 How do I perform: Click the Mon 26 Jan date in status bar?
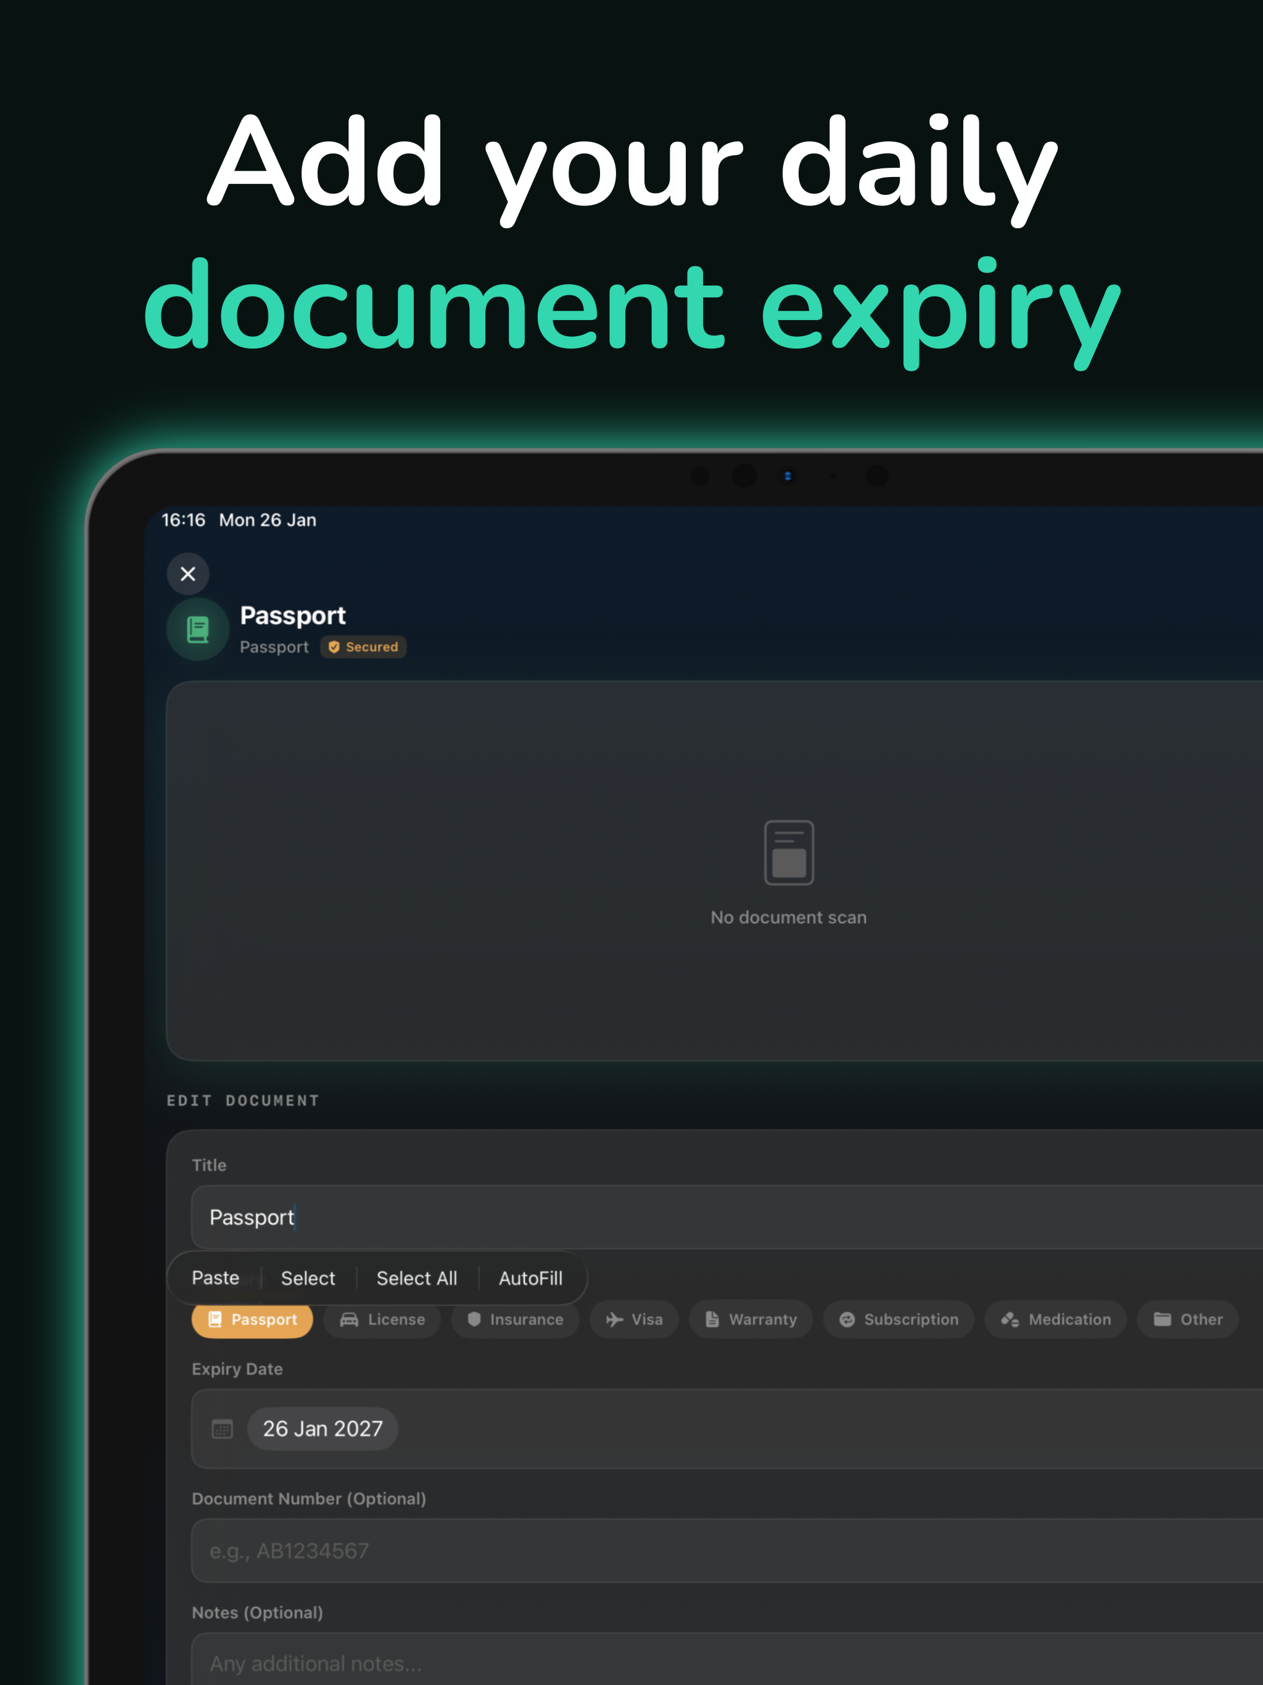tap(268, 519)
